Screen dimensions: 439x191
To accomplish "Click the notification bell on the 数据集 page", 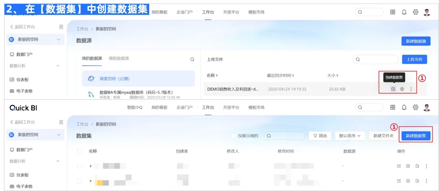I will [x=404, y=107].
